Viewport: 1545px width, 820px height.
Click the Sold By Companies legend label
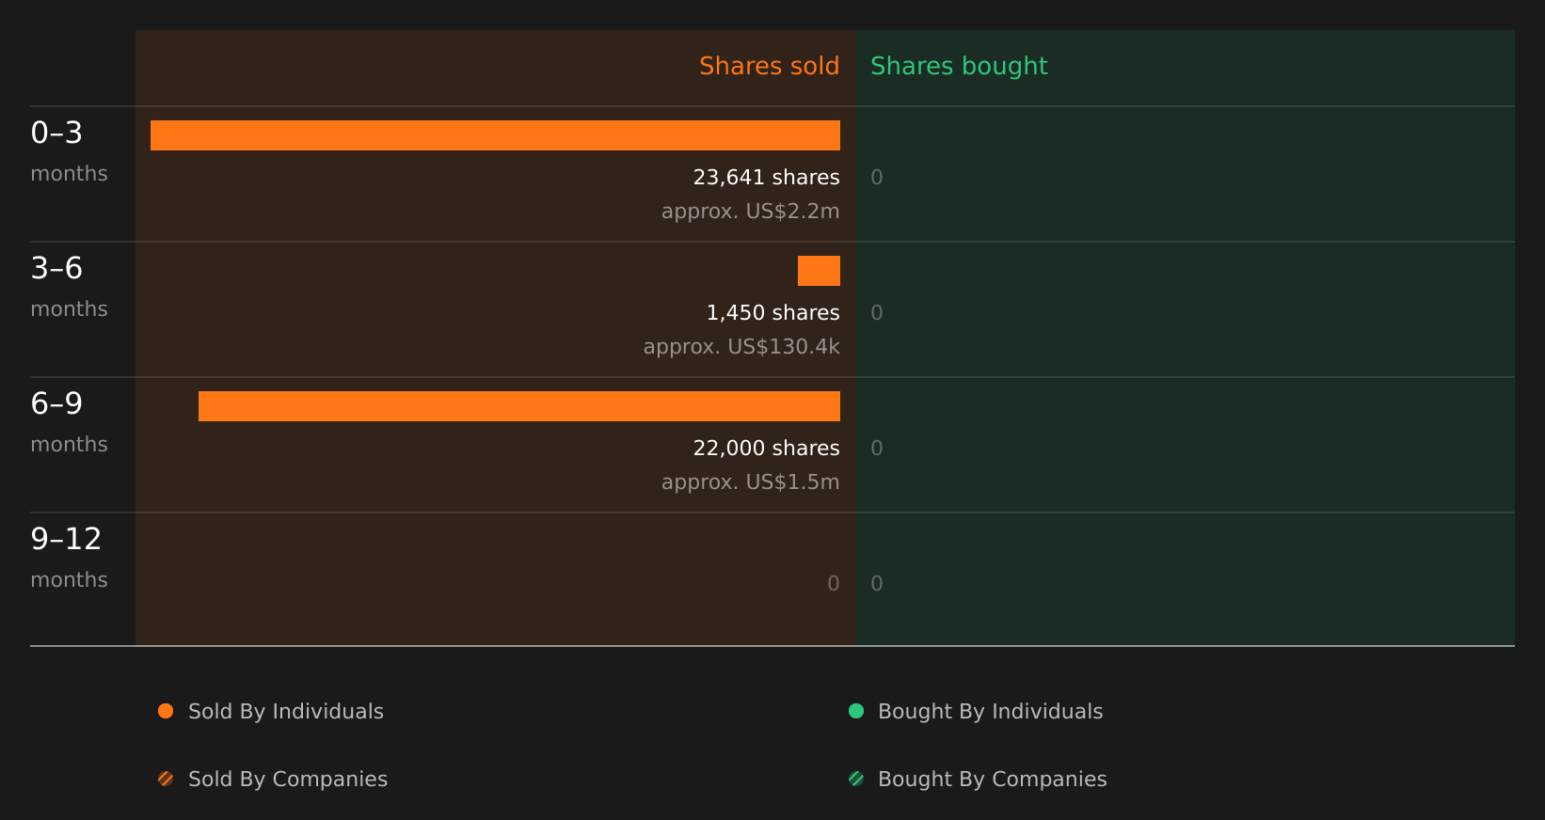[x=288, y=780]
